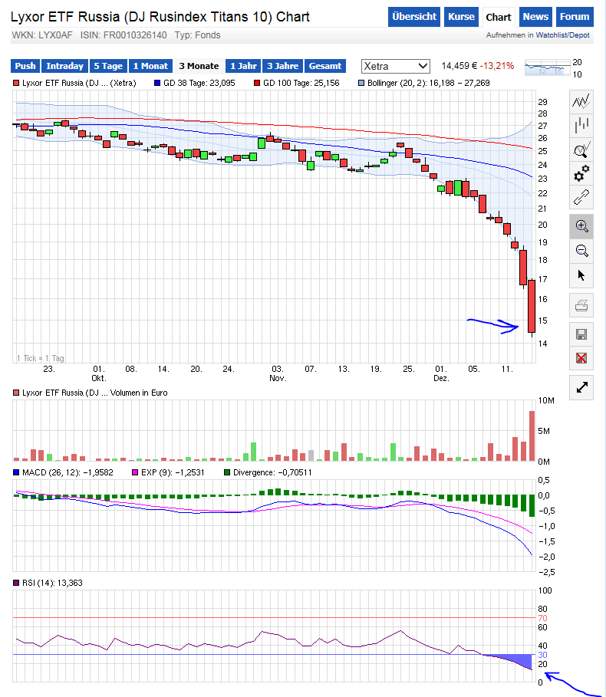Screen dimensions: 606x697
Task: Activate the zoom in magnifier
Action: (581, 226)
